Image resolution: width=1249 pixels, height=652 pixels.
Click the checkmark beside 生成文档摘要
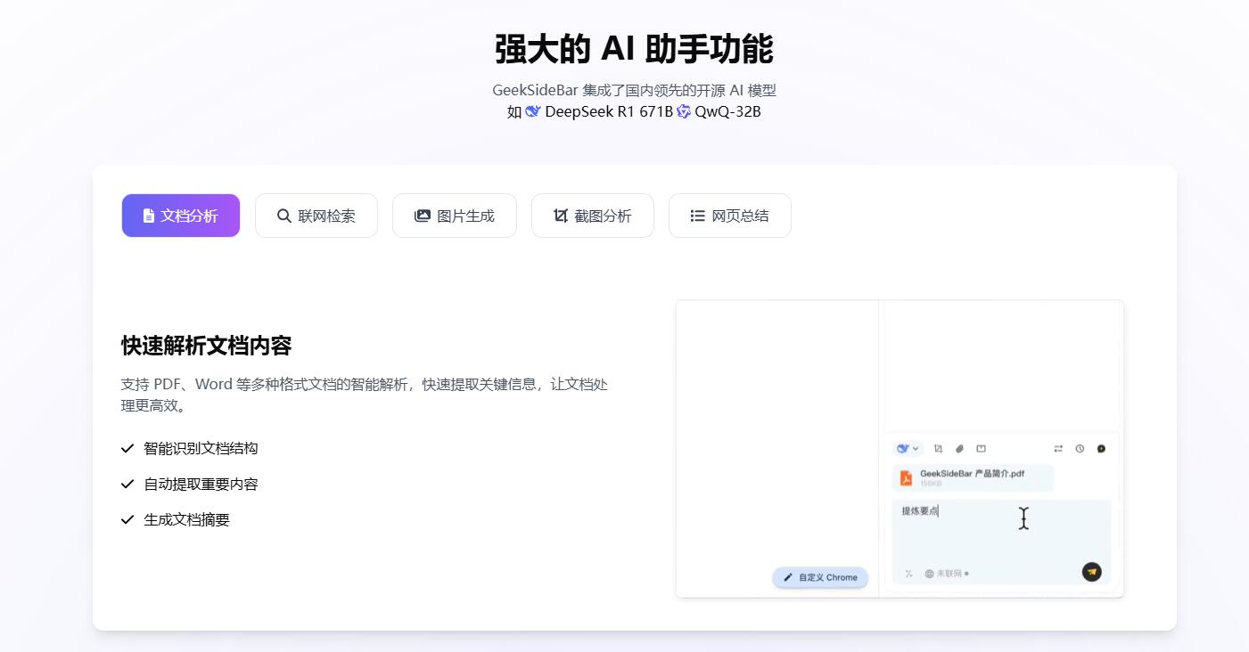[x=127, y=519]
